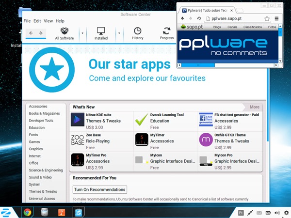Screen dimensions: 291x218
Task: Open MyIcon Pro app icon
Action: pos(206,160)
